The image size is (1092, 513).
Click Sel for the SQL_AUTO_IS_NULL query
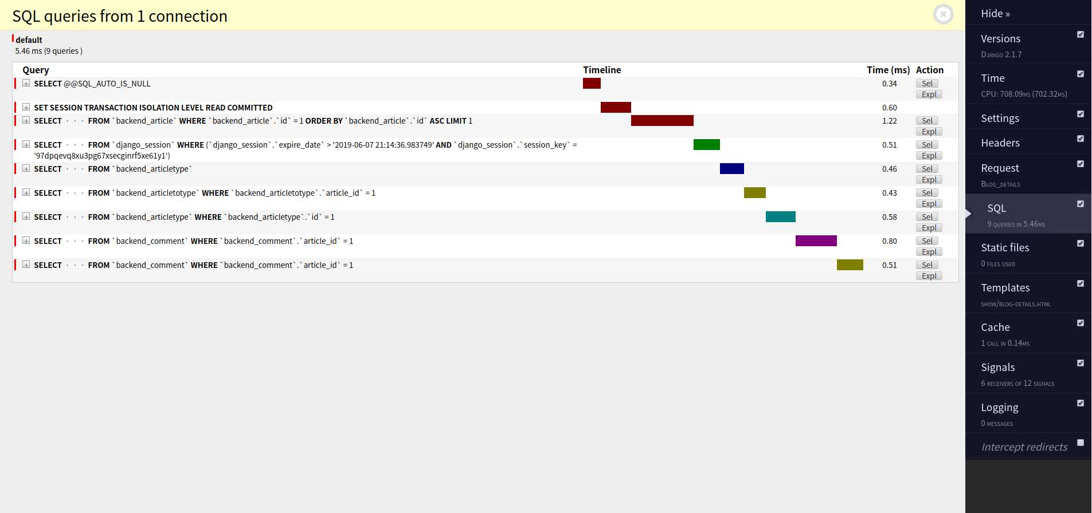tap(927, 84)
